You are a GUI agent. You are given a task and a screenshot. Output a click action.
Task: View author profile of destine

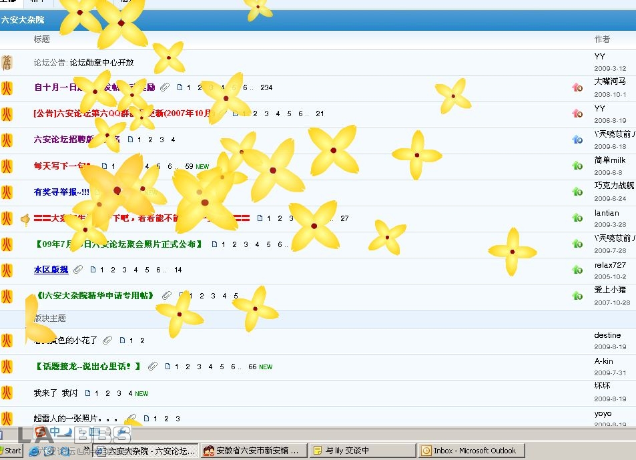click(607, 335)
